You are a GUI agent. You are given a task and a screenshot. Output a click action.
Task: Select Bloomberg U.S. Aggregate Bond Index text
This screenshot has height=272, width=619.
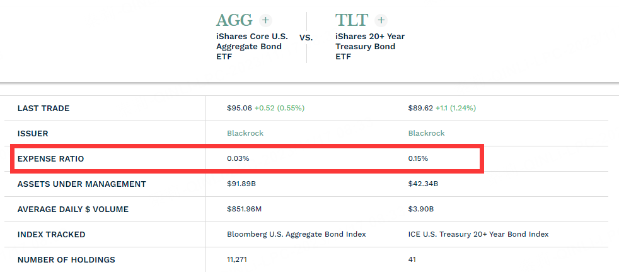[296, 234]
